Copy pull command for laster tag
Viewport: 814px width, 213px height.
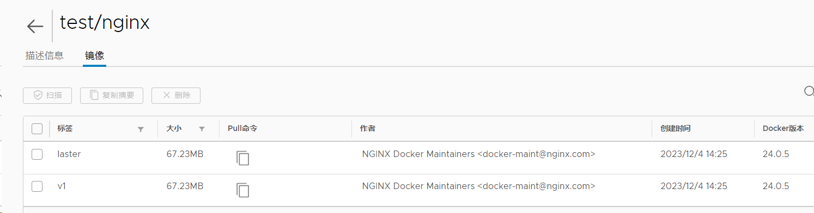[x=242, y=158]
